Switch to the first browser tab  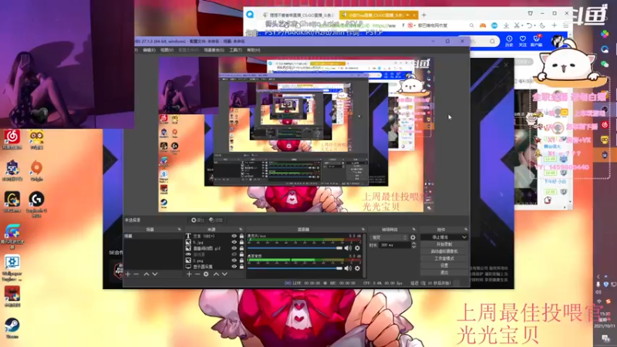pyautogui.click(x=298, y=15)
